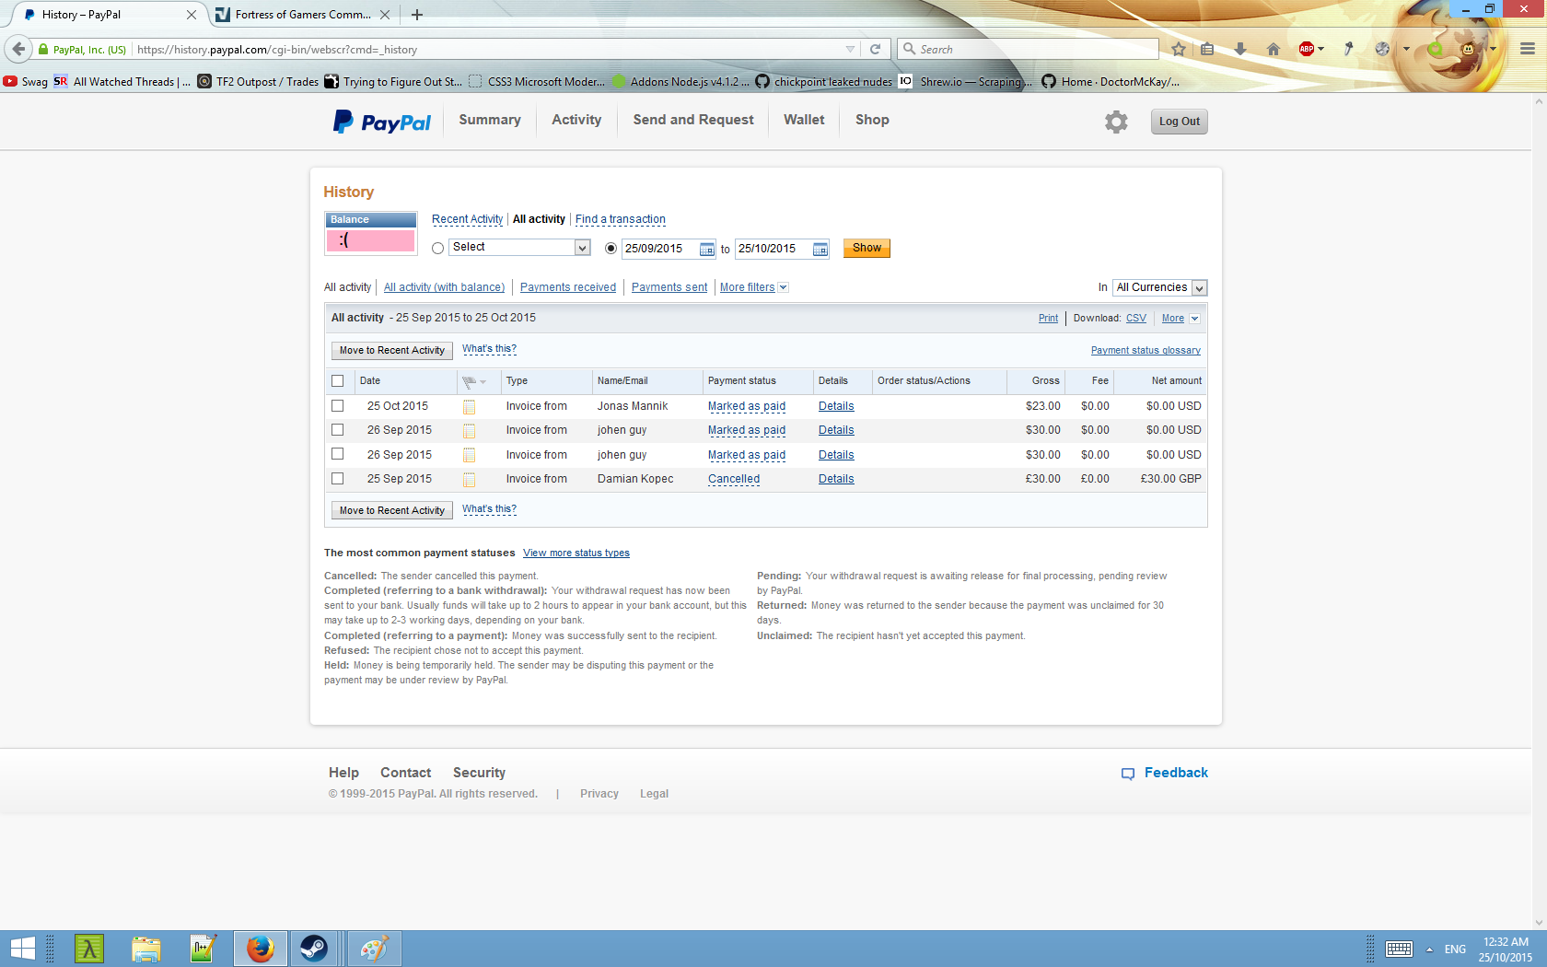This screenshot has width=1547, height=967.
Task: Click the orange Show button
Action: coord(867,249)
